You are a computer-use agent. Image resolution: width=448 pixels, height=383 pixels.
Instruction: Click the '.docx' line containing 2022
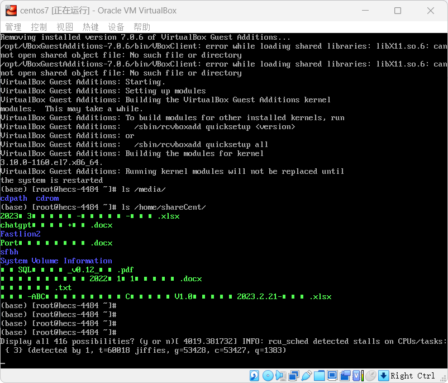pos(101,278)
